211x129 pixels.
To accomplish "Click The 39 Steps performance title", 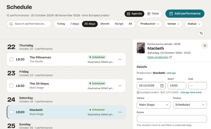I will [39, 84].
